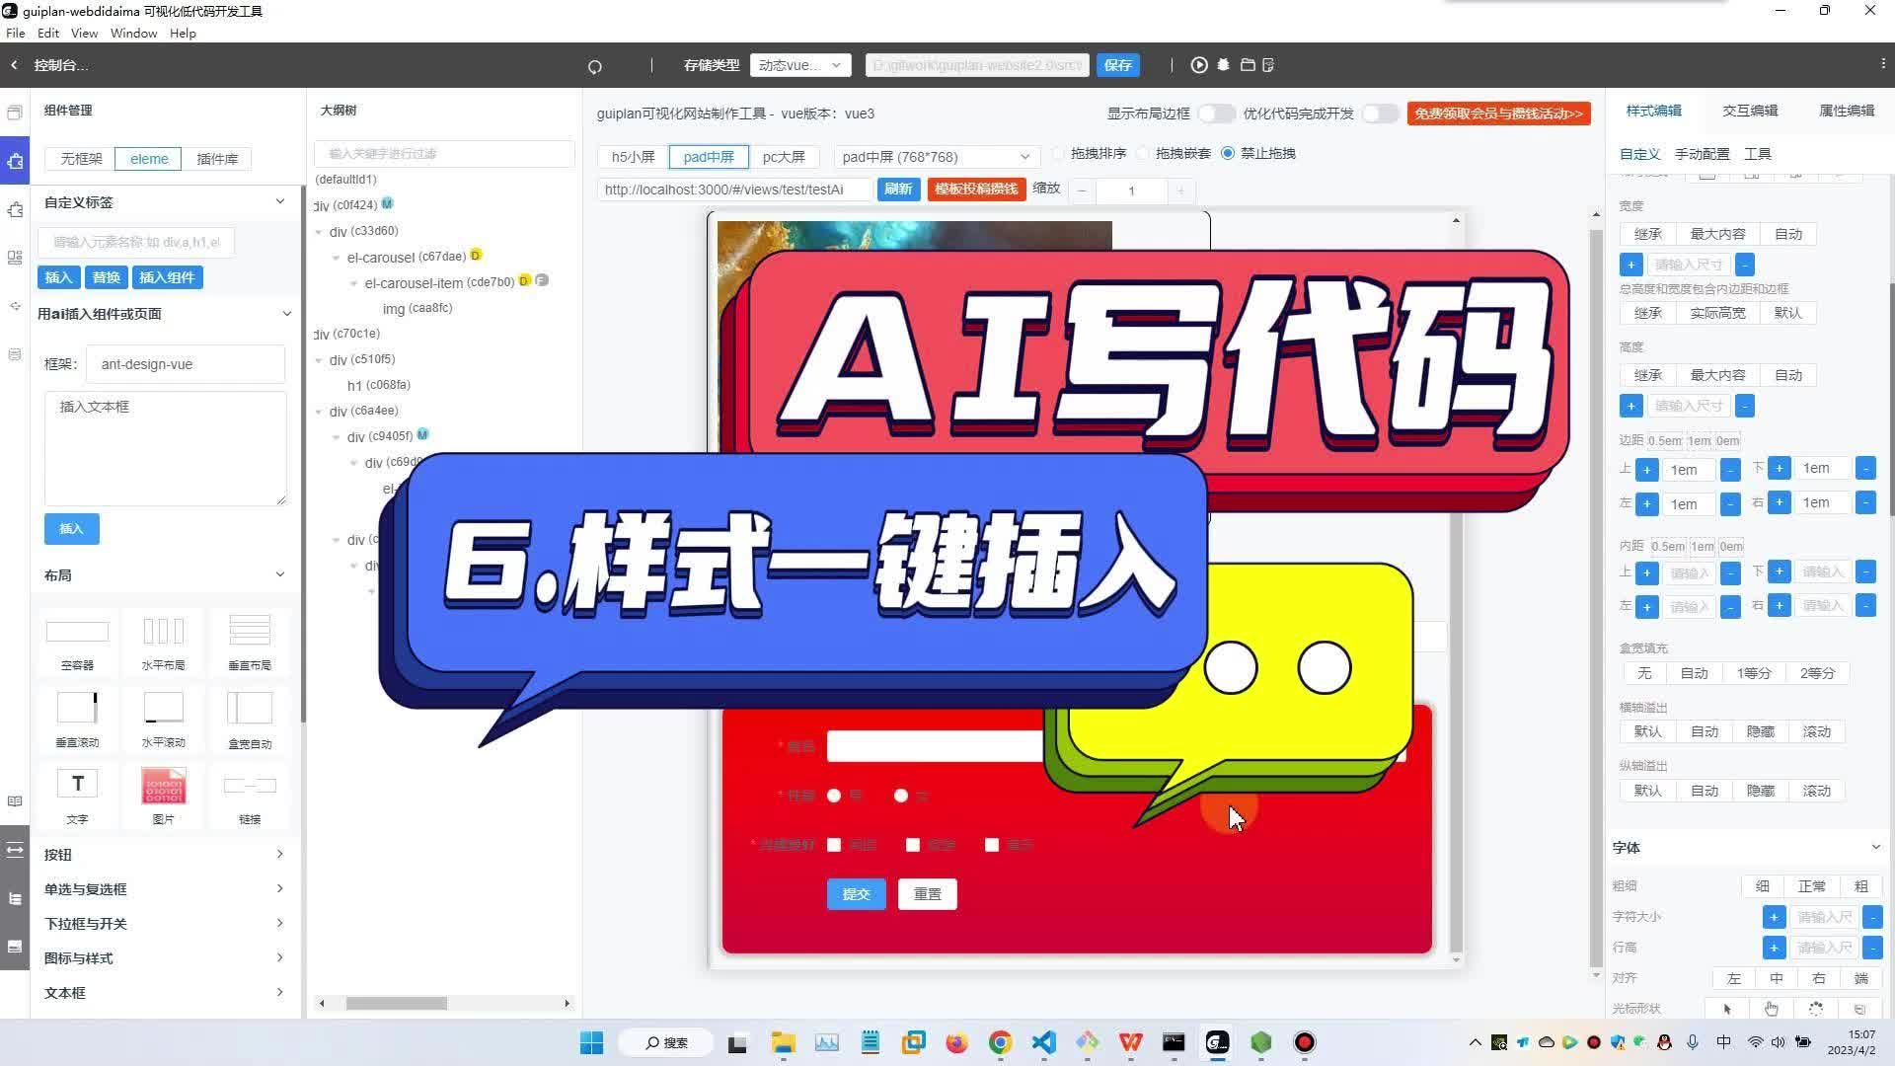
Task: Expand the 下拉框与开关 section
Action: point(280,924)
